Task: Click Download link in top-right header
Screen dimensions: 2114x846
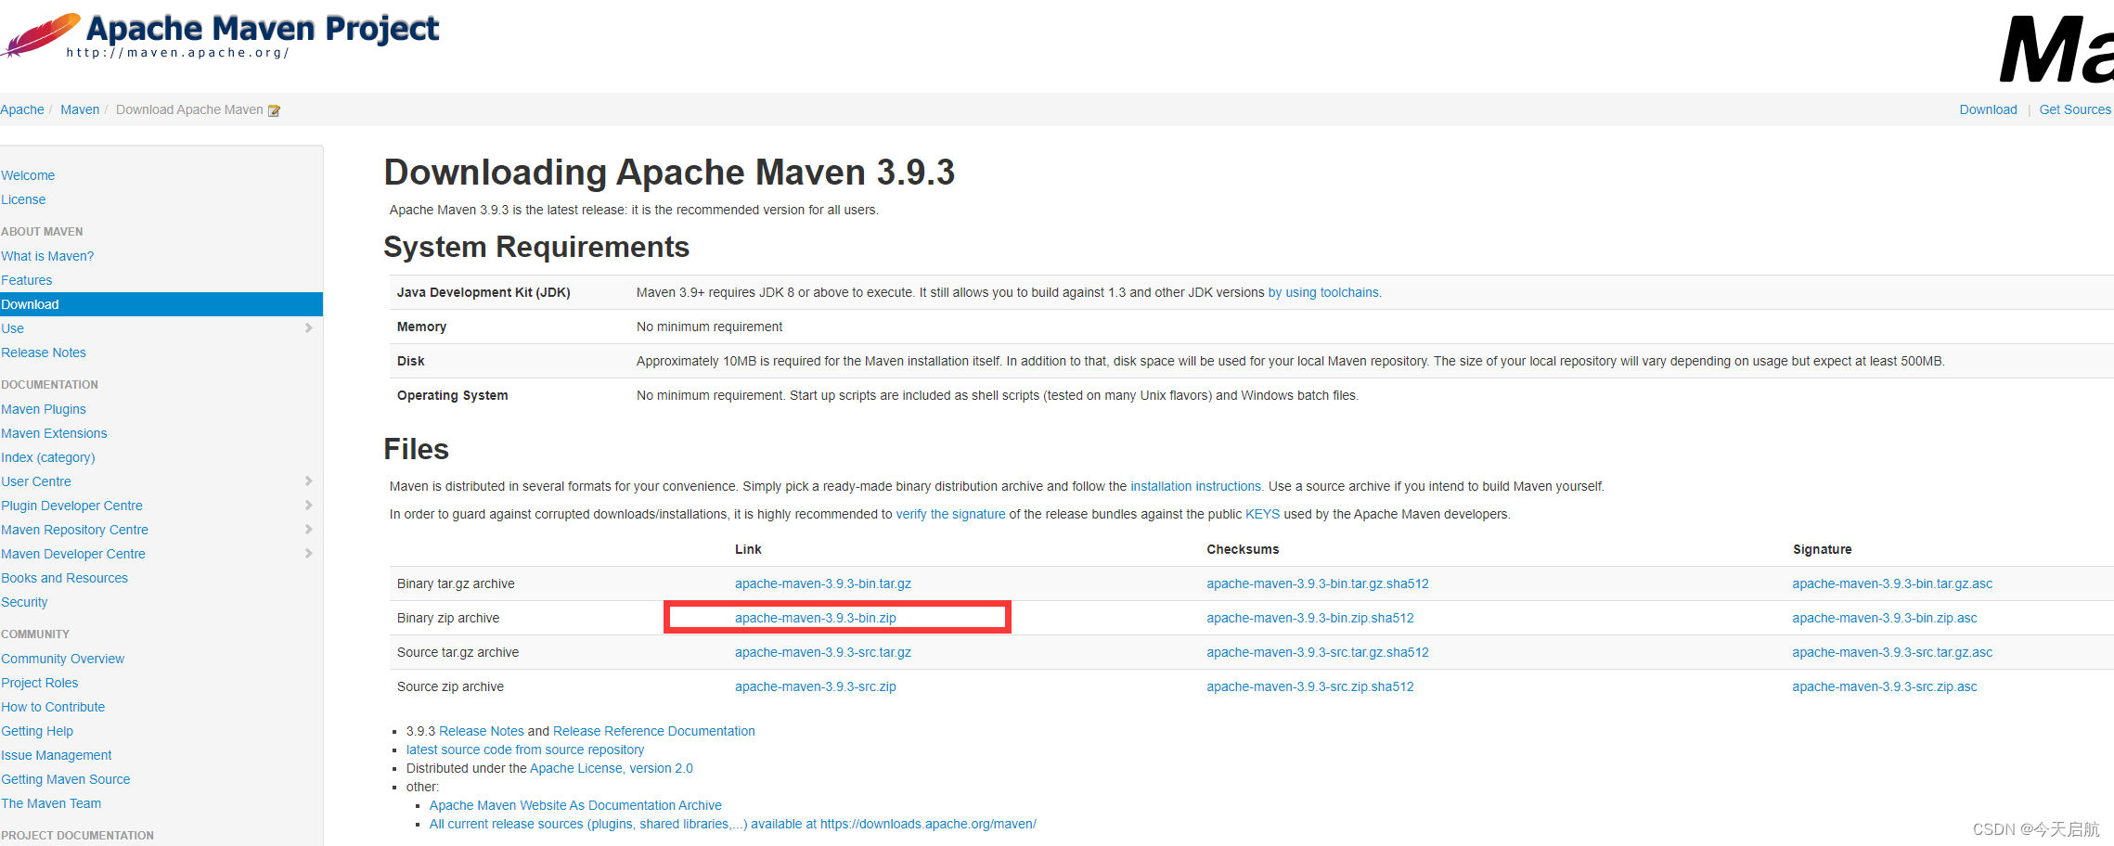Action: [x=1988, y=109]
